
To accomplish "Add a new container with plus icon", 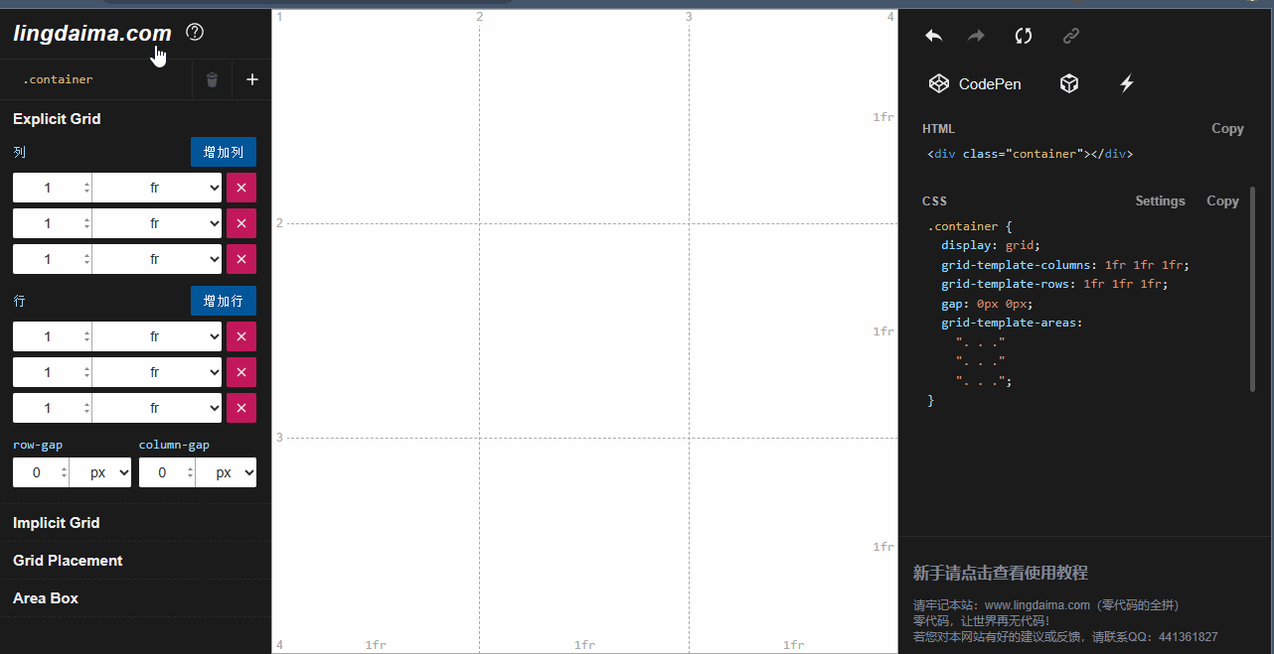I will point(252,79).
